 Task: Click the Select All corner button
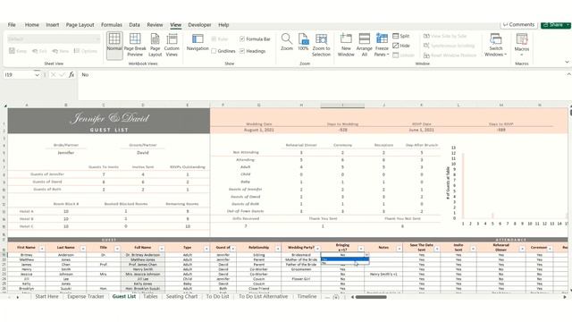coord(5,106)
